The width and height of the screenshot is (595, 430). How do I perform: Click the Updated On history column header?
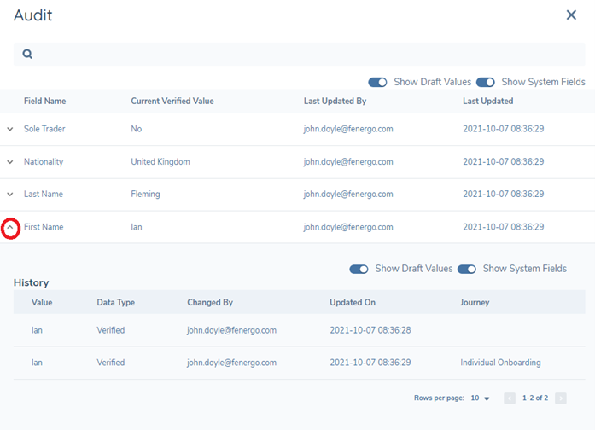[x=352, y=302]
